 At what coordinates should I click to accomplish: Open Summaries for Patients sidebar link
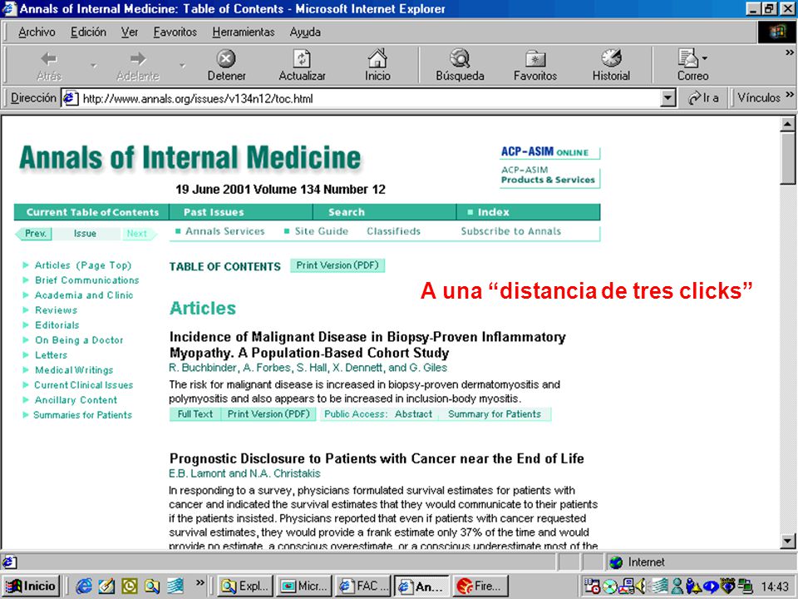point(82,415)
